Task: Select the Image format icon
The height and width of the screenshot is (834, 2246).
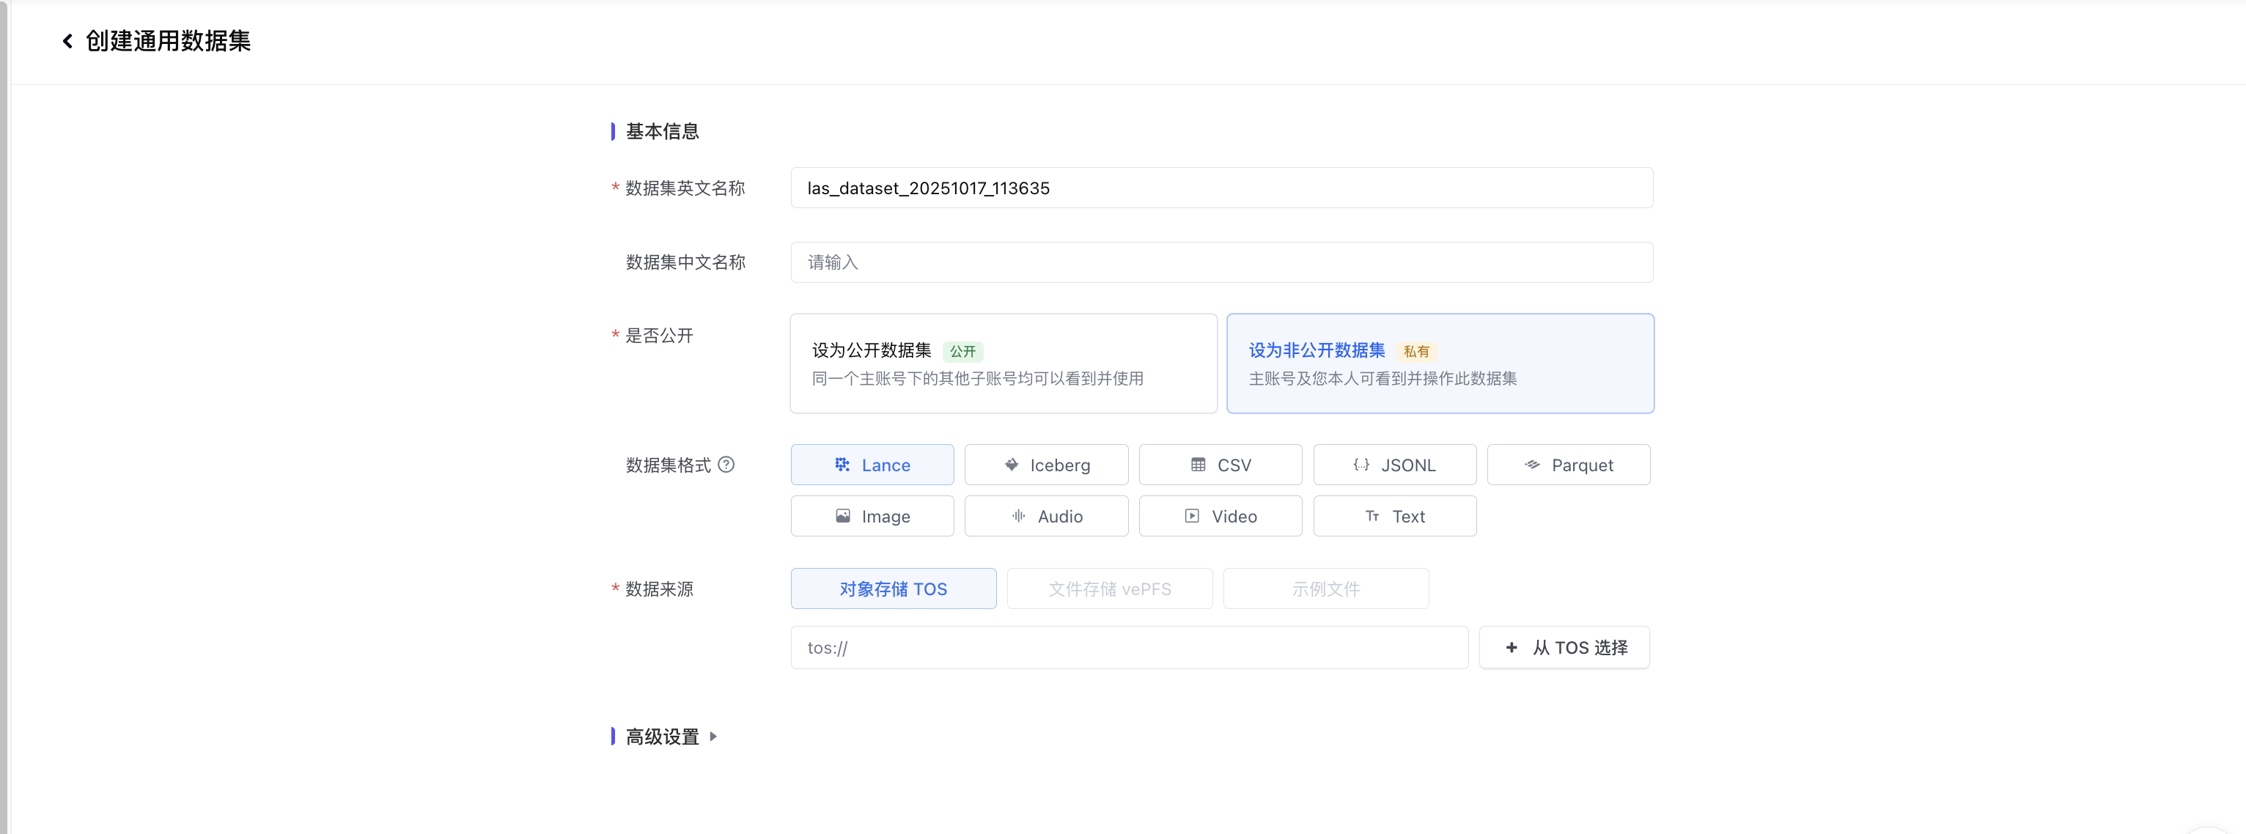Action: pos(842,516)
